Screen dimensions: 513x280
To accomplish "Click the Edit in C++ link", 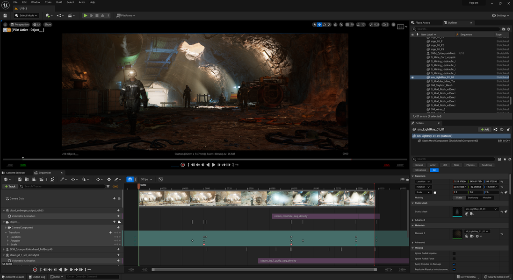I will 504,140.
